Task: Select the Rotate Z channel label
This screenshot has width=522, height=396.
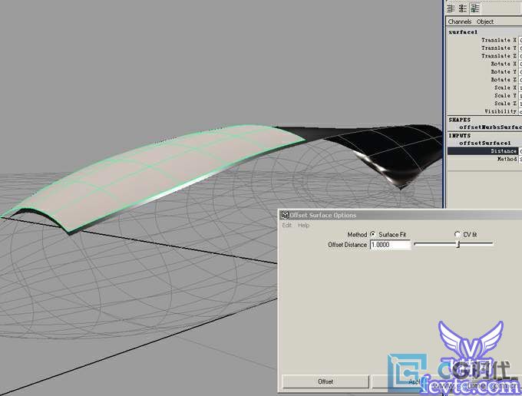Action: (x=504, y=80)
